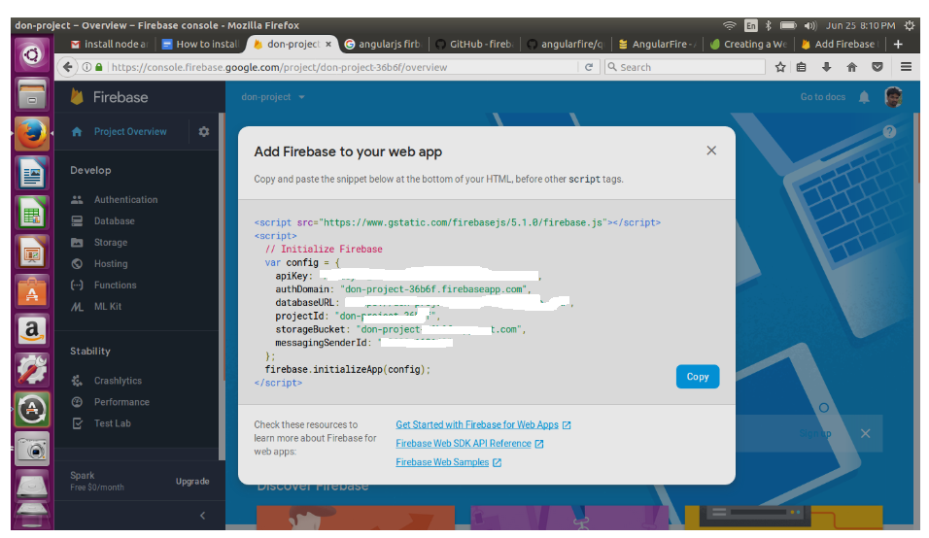Close the Add Firebase dialog
Image resolution: width=929 pixels, height=538 pixels.
711,151
